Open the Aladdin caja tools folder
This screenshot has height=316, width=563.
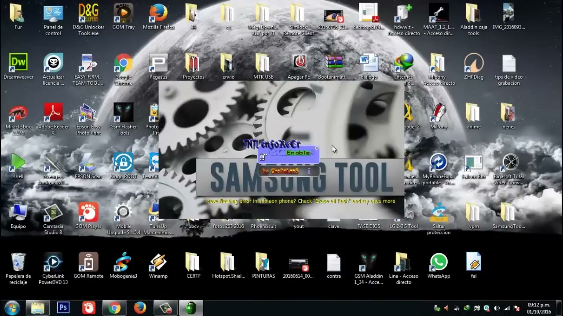[474, 21]
